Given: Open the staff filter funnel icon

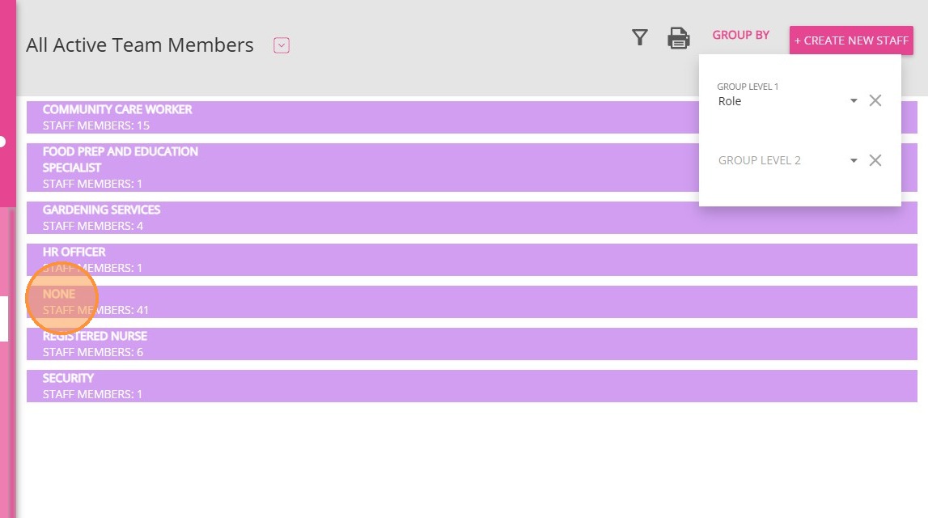Looking at the screenshot, I should pos(640,37).
